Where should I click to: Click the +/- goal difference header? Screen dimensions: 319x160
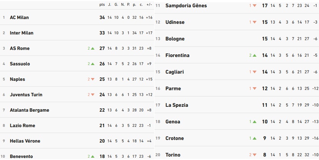(x=149, y=5)
